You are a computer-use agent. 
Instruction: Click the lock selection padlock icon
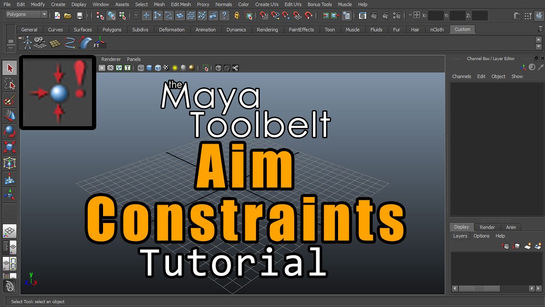click(237, 16)
